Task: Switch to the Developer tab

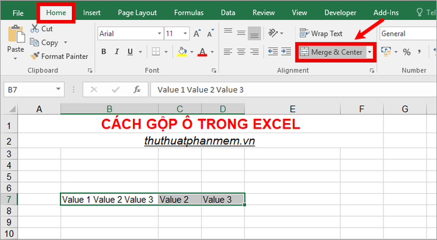Action: tap(340, 12)
